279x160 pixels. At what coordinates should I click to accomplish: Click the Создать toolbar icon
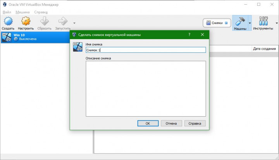click(x=8, y=21)
